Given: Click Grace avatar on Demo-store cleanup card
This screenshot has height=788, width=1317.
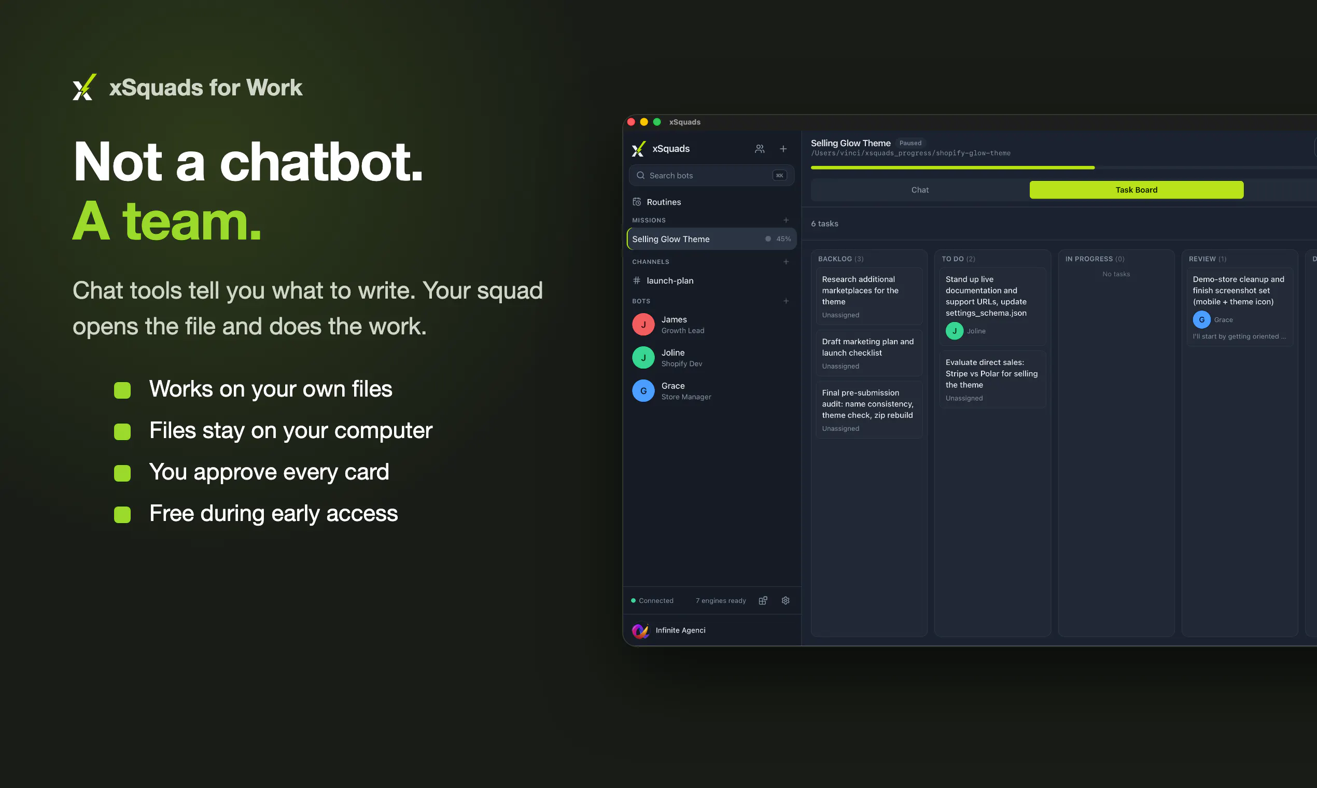Looking at the screenshot, I should (x=1201, y=320).
